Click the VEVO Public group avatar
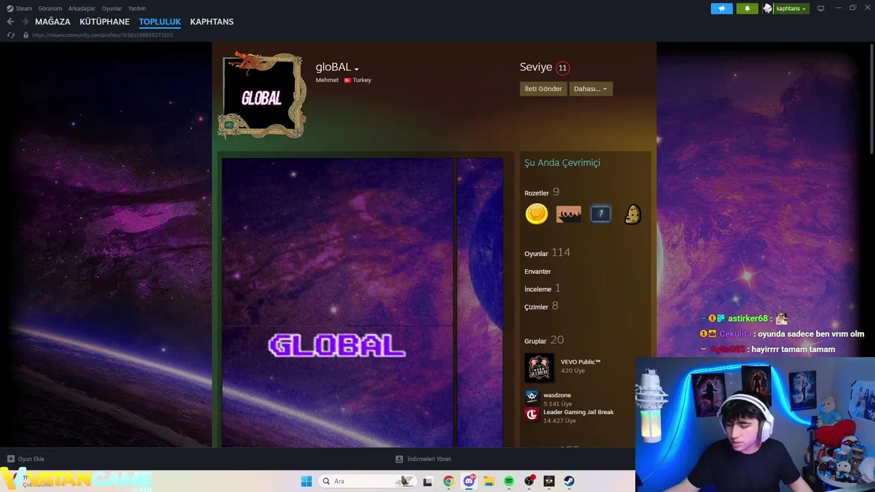This screenshot has height=492, width=875. pos(539,368)
